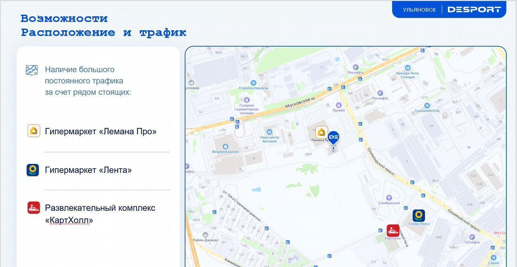Click the 'Симбирский' map label
The width and height of the screenshot is (517, 267).
click(389, 203)
